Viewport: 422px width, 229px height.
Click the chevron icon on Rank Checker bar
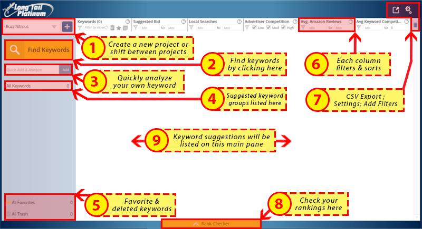196,224
